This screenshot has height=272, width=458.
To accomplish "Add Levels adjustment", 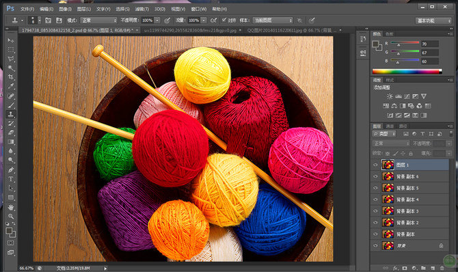I will pos(399,96).
